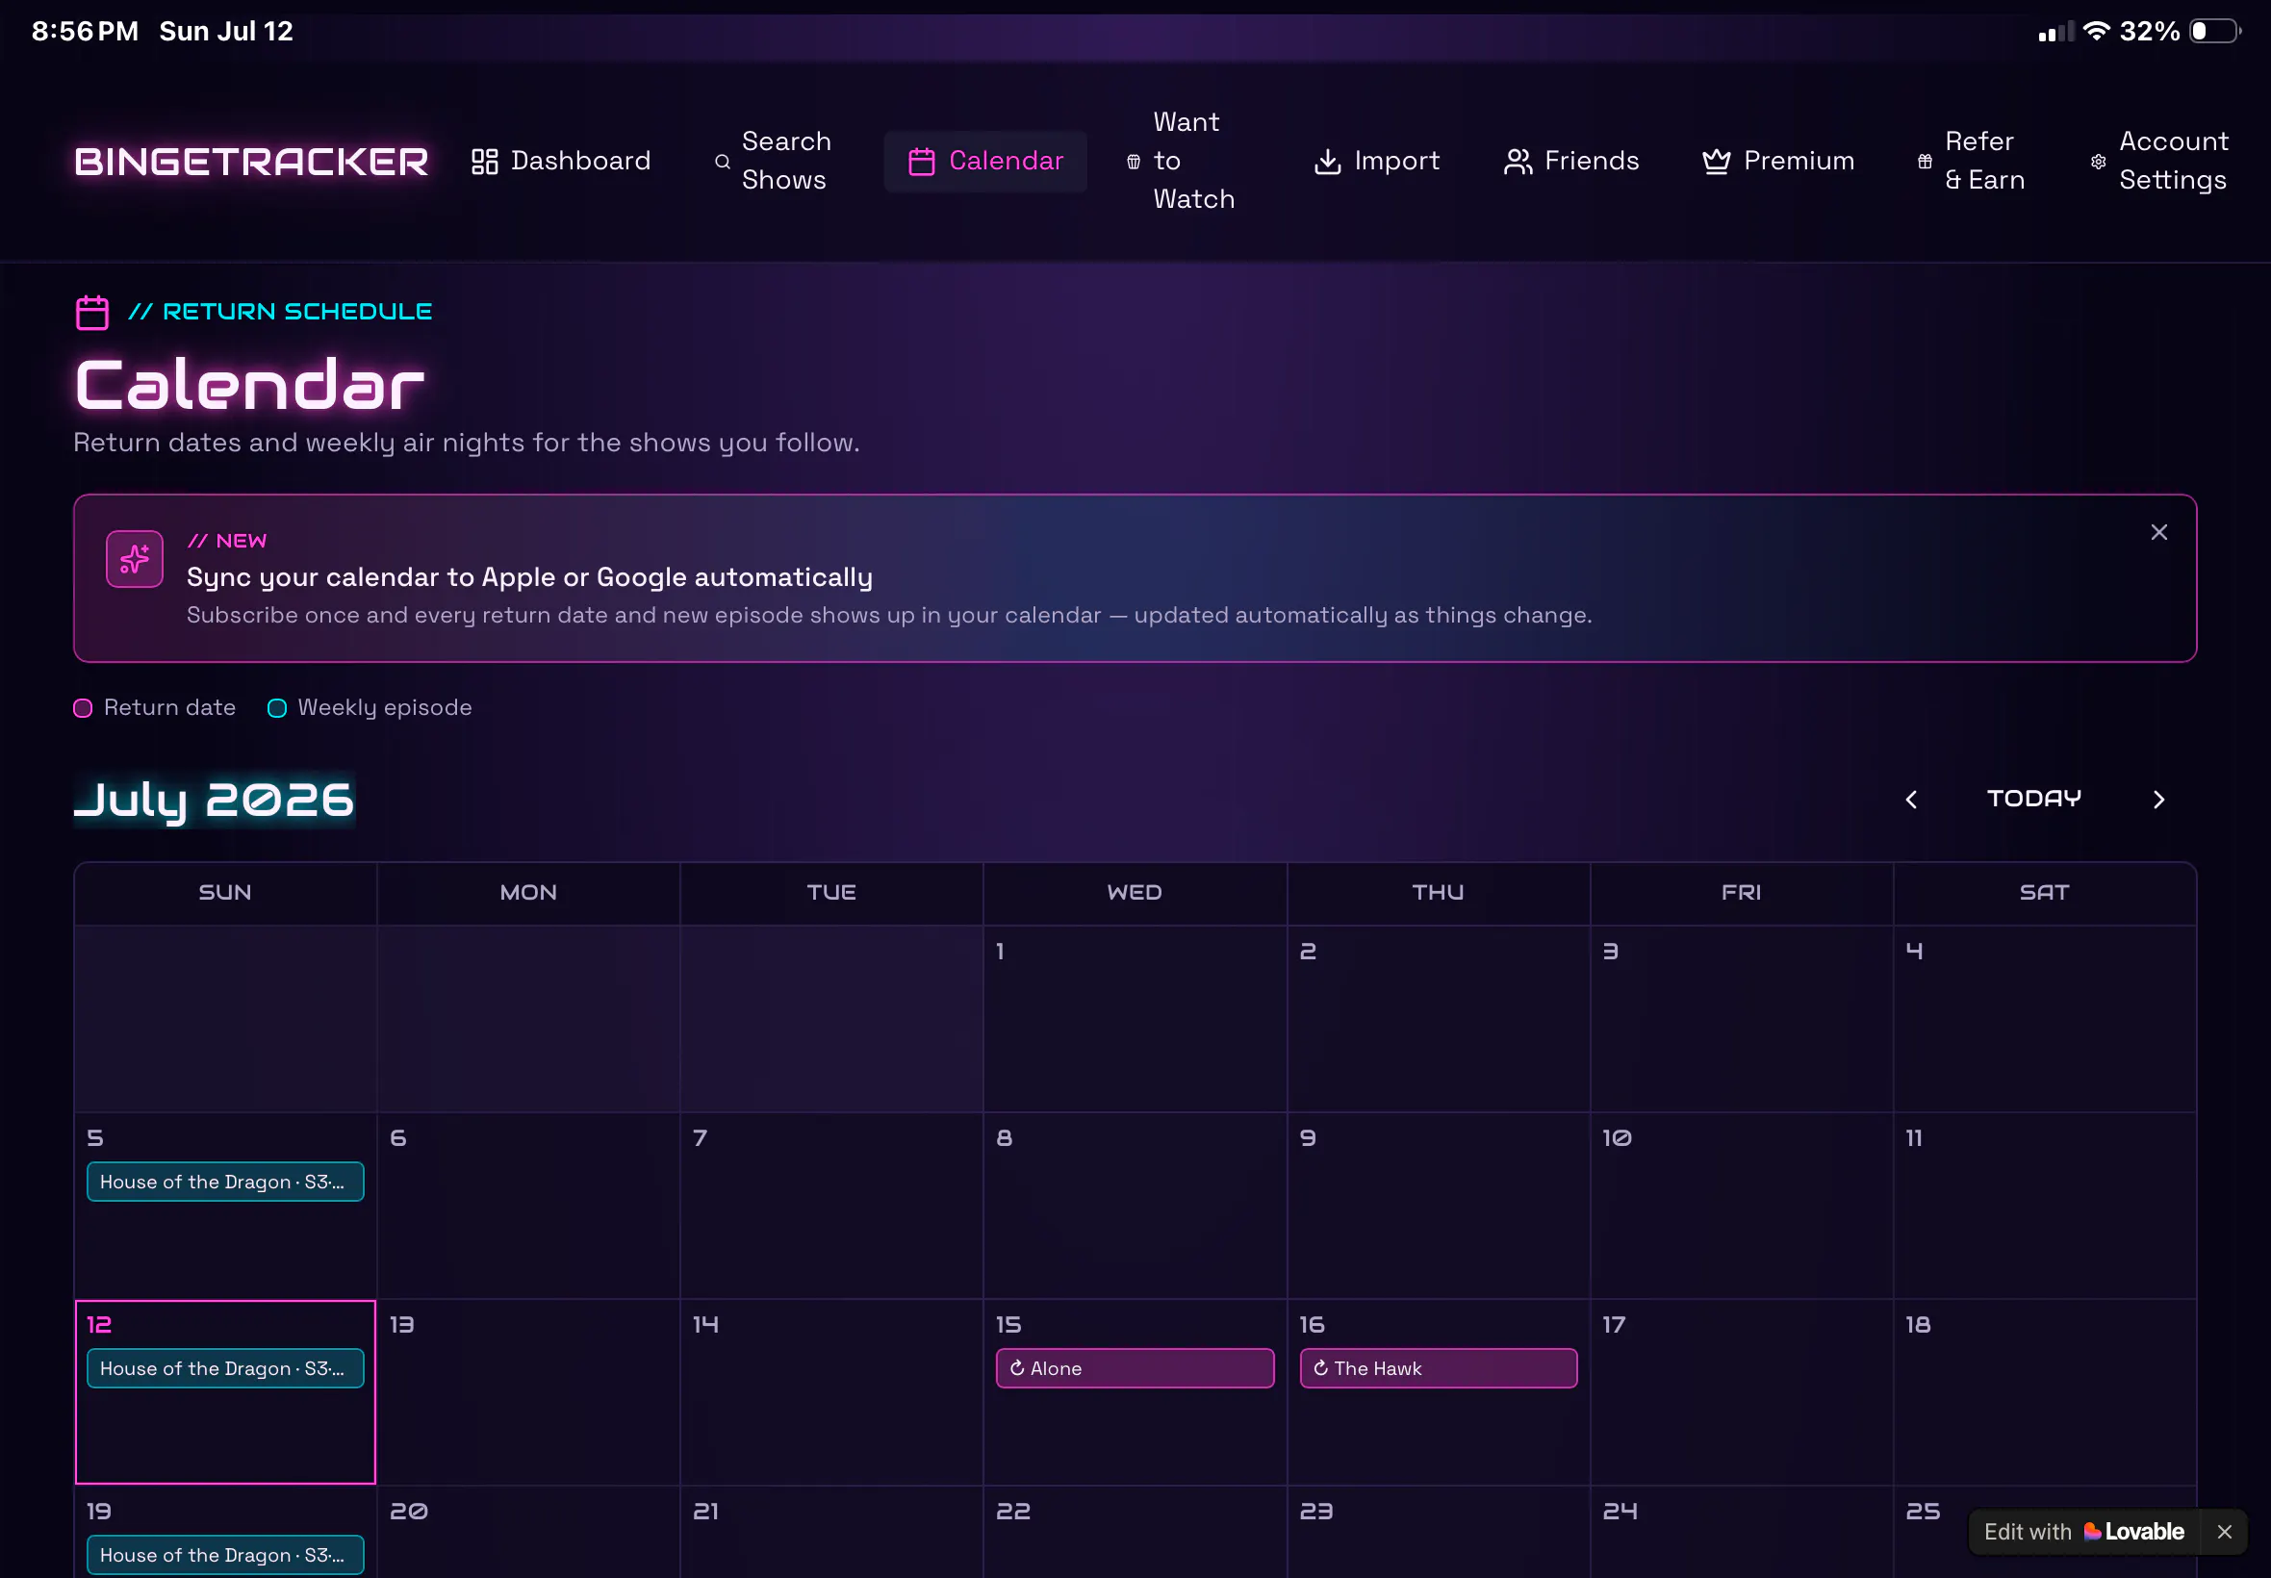The height and width of the screenshot is (1578, 2271).
Task: Click the return icon on Alone
Action: (1017, 1368)
